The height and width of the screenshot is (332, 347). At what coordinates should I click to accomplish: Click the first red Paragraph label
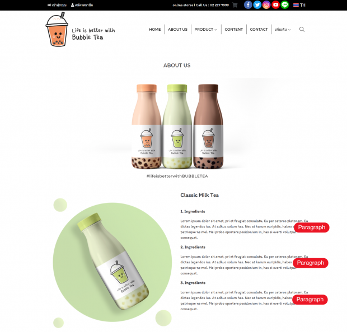pyautogui.click(x=312, y=227)
